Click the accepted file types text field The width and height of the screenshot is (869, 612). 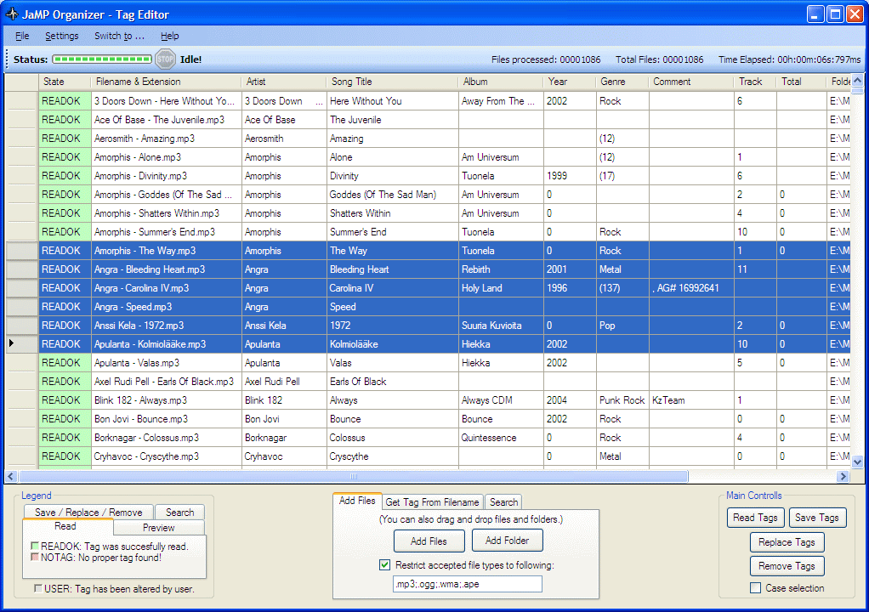tap(467, 584)
